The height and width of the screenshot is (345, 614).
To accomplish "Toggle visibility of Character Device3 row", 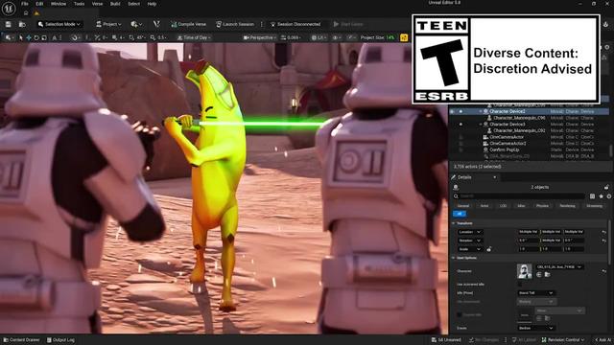I will point(460,125).
